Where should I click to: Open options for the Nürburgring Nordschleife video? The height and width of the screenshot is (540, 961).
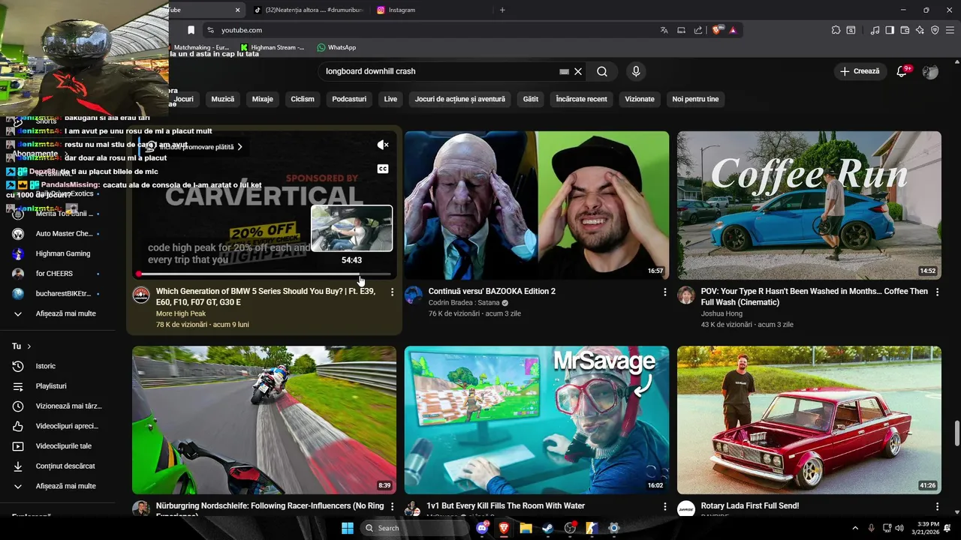(392, 507)
